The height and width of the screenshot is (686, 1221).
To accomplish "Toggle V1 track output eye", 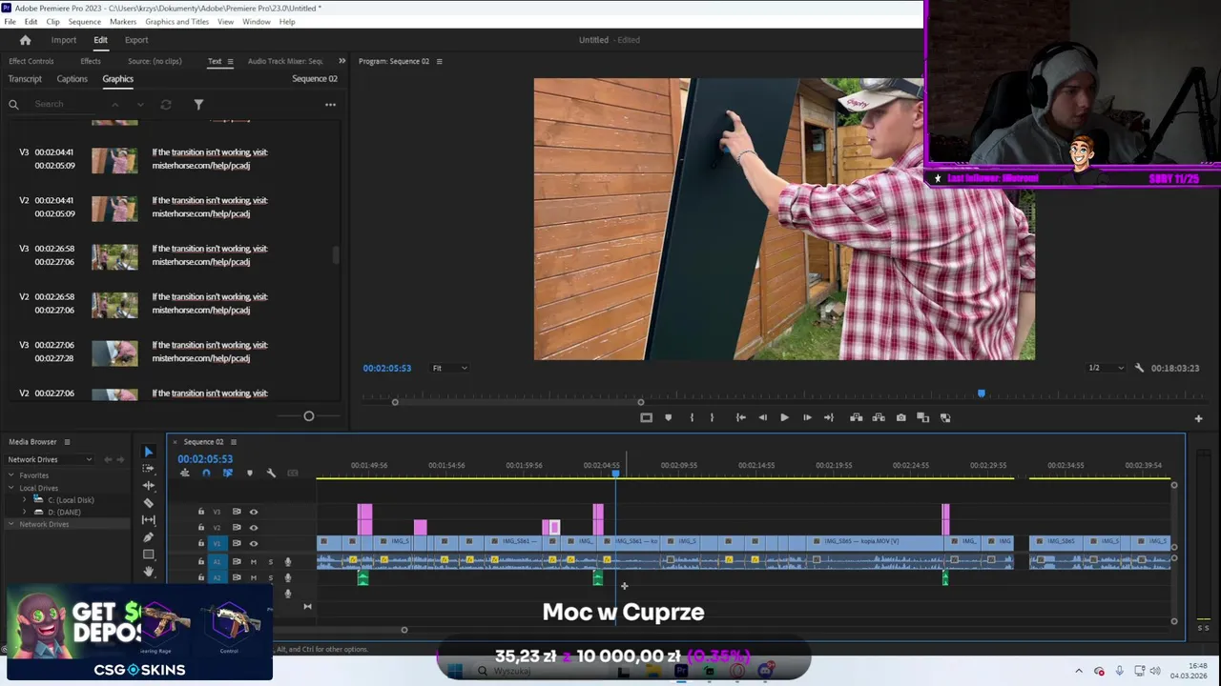I will [x=254, y=544].
